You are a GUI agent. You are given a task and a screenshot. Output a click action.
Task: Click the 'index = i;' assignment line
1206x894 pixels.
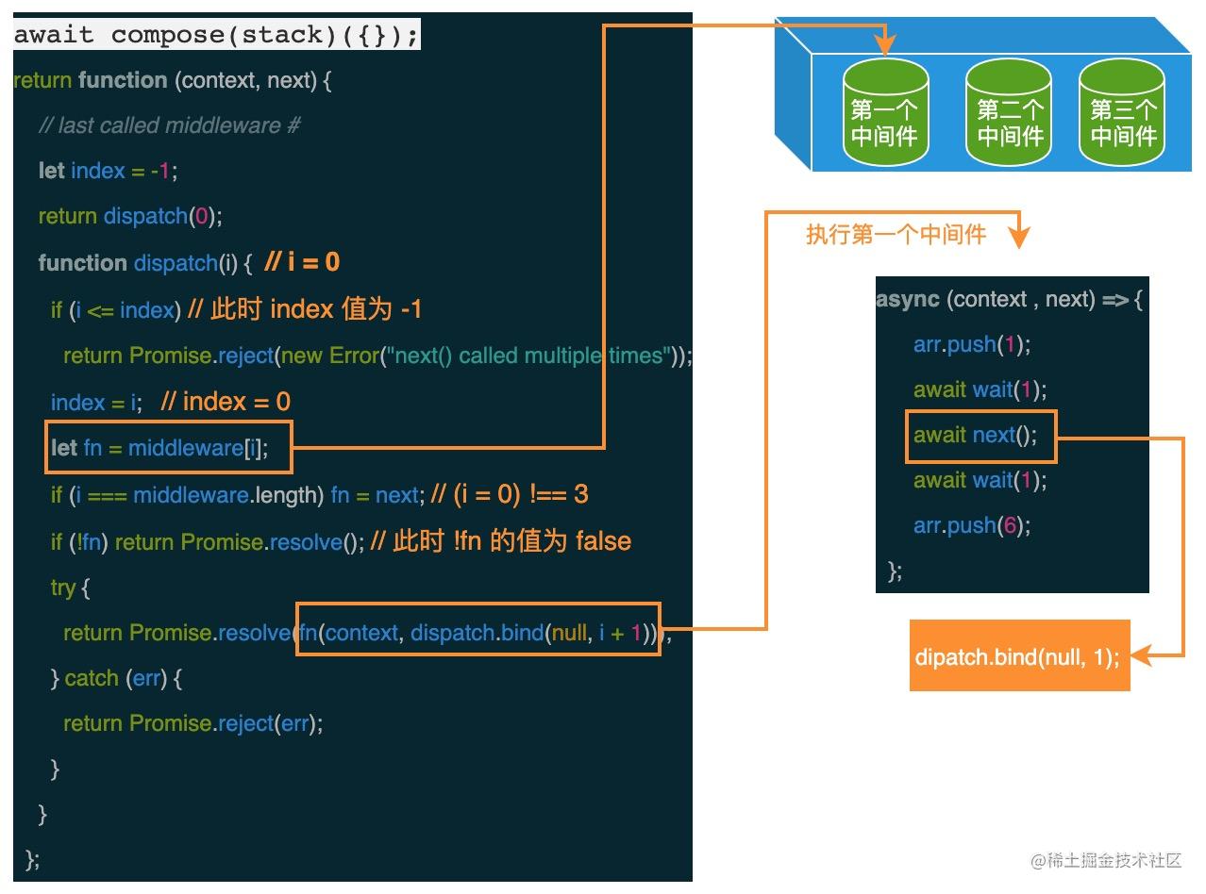click(96, 403)
